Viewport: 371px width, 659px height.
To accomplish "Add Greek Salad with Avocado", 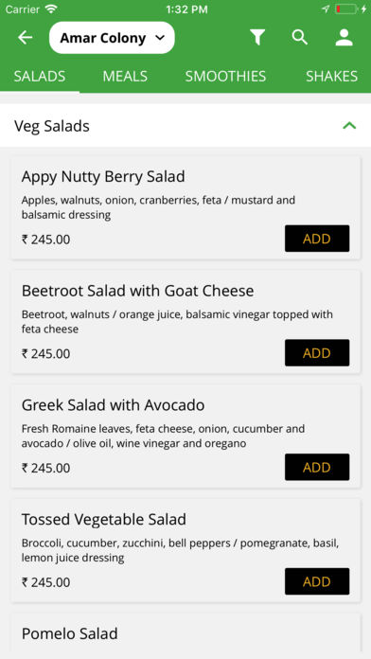I will pos(317,468).
